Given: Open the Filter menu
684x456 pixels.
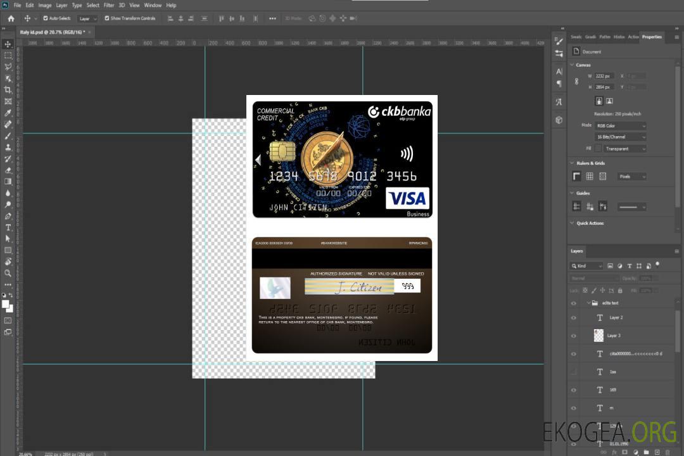Looking at the screenshot, I should point(109,5).
